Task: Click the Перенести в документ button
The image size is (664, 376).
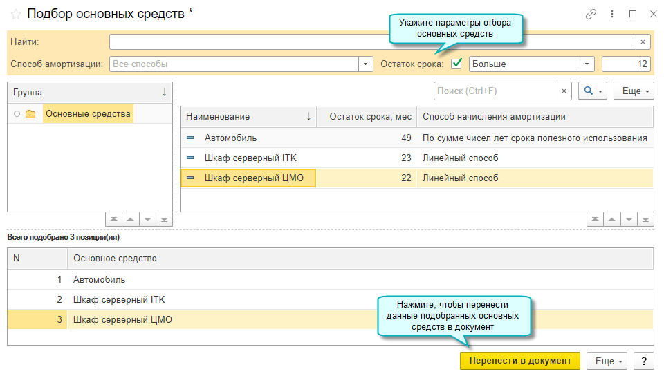Action: [x=519, y=361]
